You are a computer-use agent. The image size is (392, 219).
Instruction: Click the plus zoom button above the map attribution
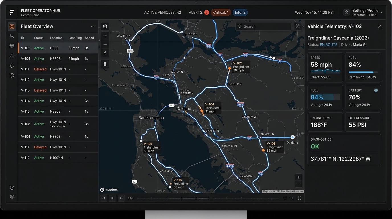pos(298,177)
